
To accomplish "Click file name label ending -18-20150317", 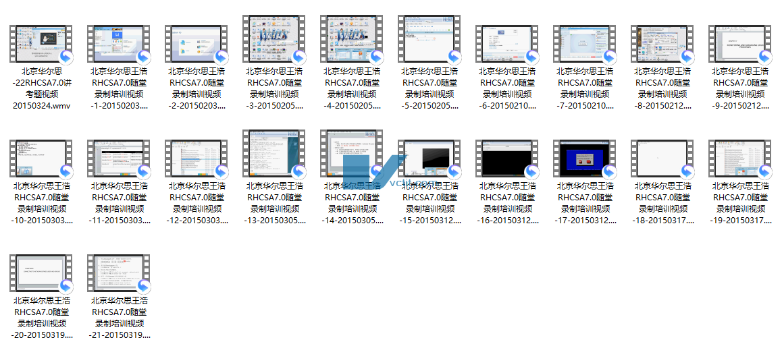I will point(662,203).
